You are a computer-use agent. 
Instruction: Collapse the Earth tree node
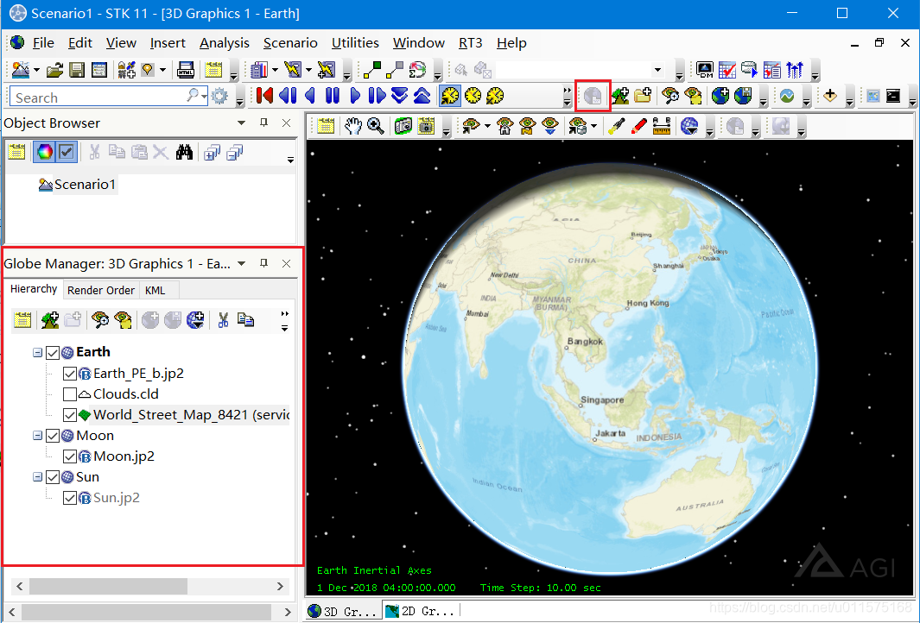pyautogui.click(x=37, y=352)
